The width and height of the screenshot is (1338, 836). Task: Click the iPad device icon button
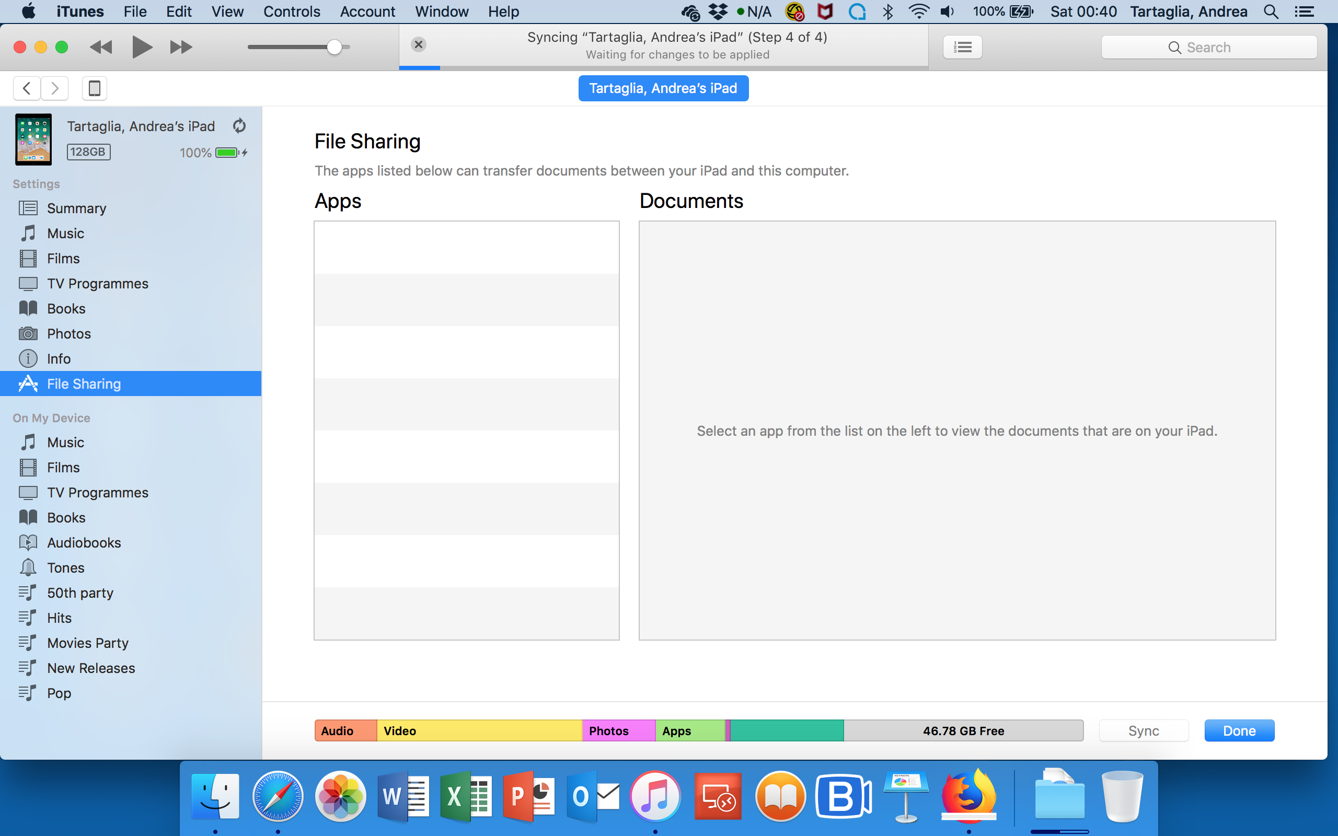(x=95, y=88)
